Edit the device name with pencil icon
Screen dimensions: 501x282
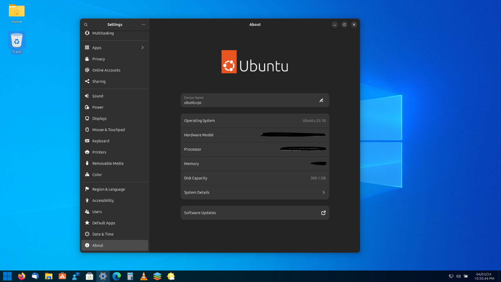click(x=321, y=100)
